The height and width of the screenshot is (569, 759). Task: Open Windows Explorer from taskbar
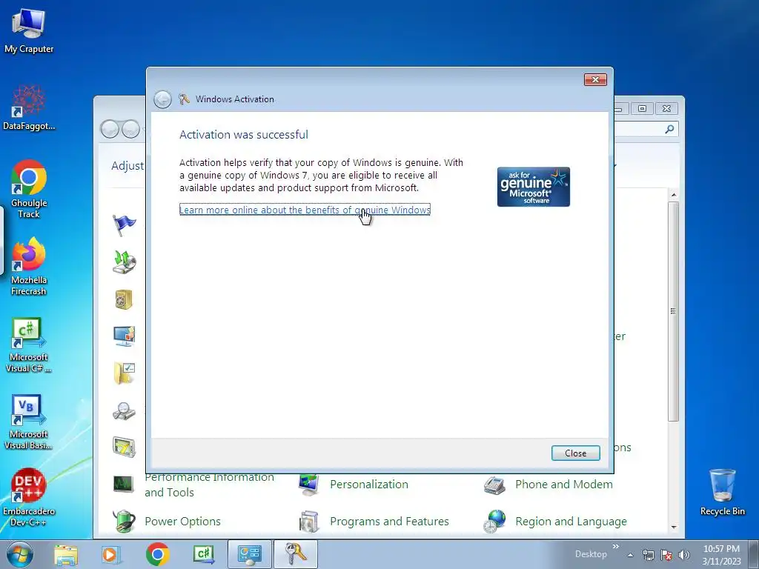coord(65,554)
